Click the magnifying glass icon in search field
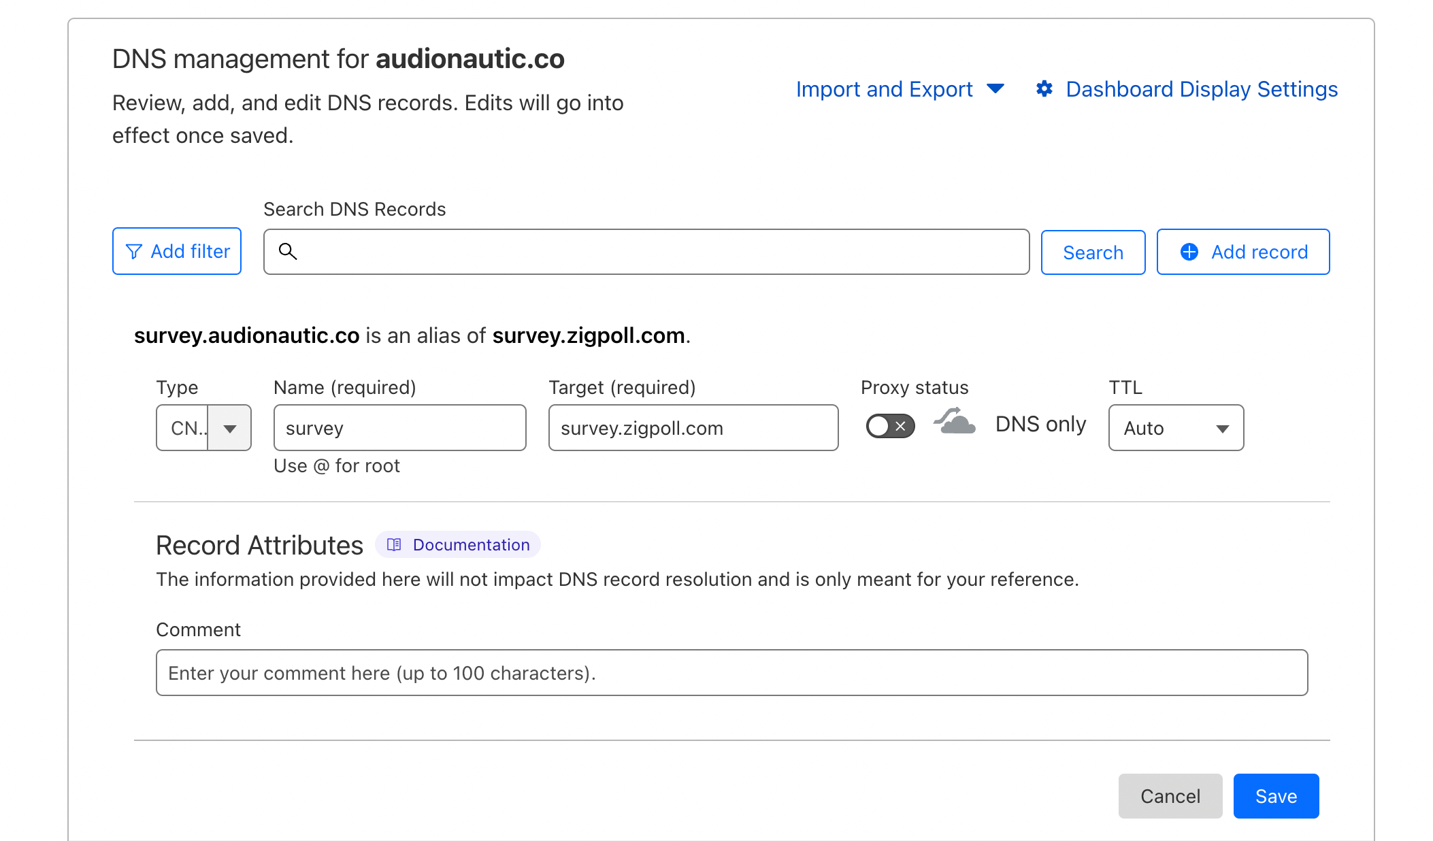Image resolution: width=1433 pixels, height=841 pixels. (x=288, y=251)
